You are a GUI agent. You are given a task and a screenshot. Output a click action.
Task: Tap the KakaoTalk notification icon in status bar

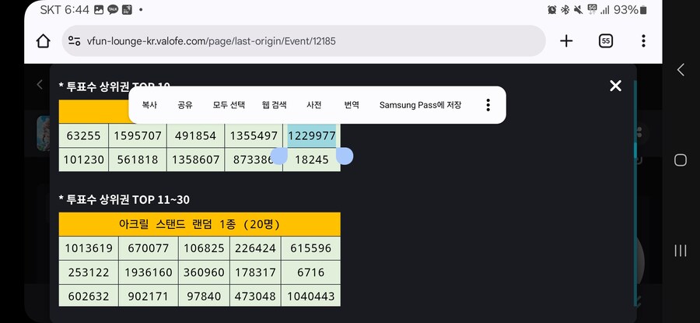[x=113, y=10]
